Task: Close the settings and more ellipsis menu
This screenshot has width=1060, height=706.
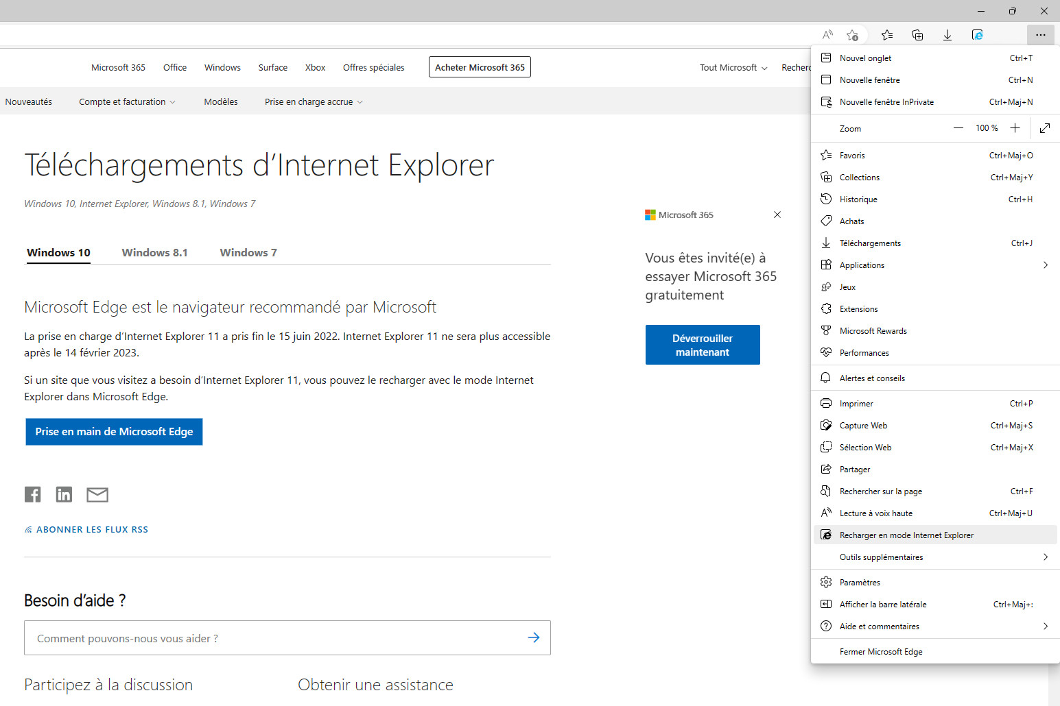Action: [x=1041, y=35]
